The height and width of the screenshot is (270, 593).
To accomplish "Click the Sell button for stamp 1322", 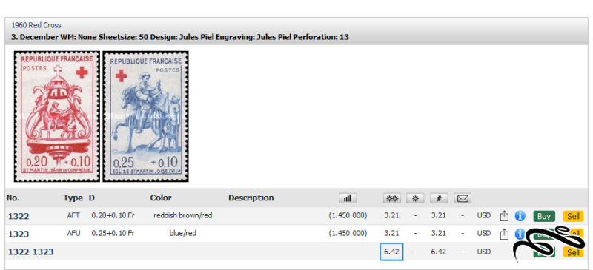I will pos(573,217).
